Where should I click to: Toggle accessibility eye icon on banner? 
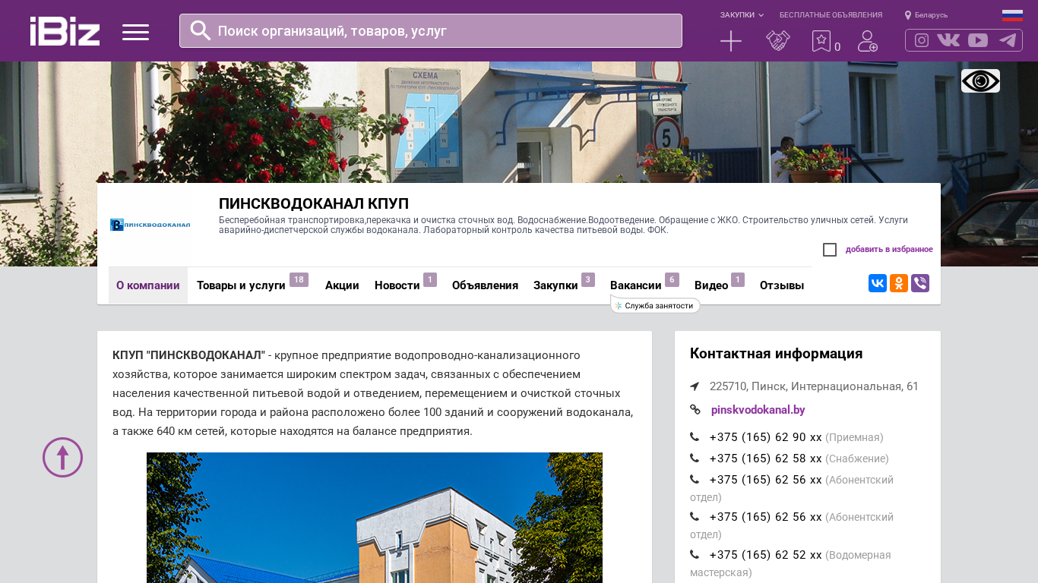pos(980,80)
